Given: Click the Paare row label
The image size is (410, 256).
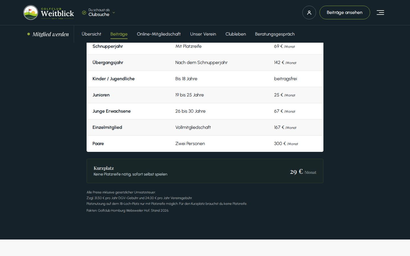Looking at the screenshot, I should 98,144.
